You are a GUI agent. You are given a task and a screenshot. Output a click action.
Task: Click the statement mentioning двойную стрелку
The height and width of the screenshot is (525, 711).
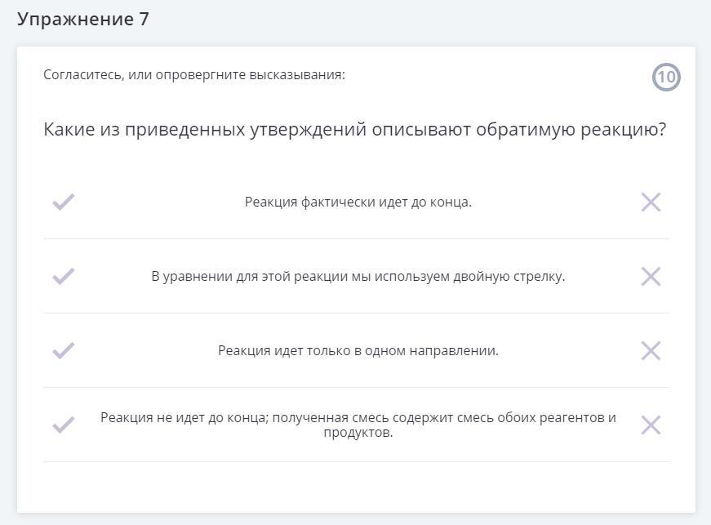[x=358, y=276]
